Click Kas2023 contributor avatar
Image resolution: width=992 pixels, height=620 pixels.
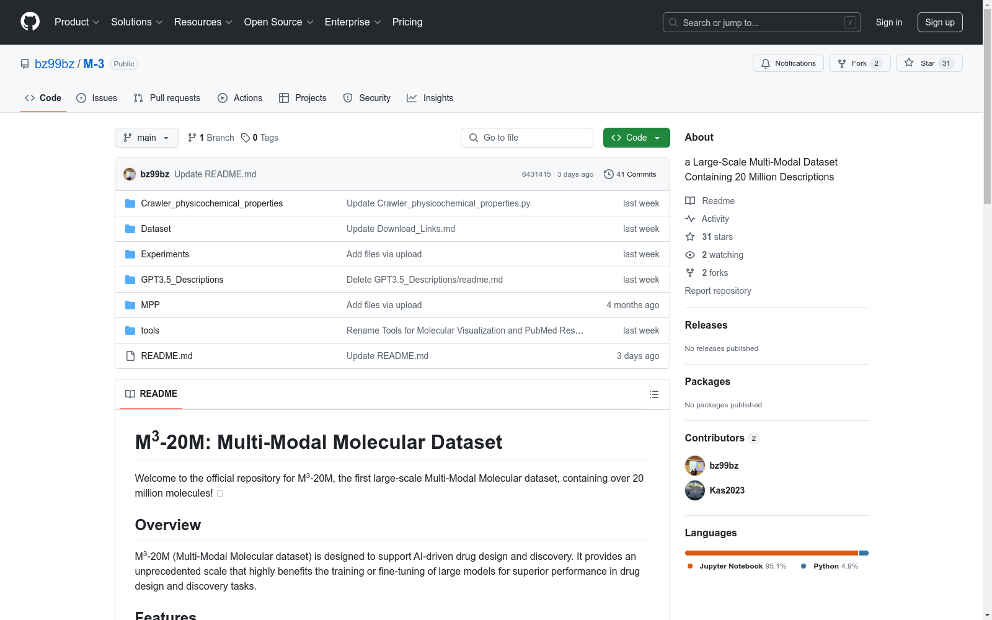pyautogui.click(x=695, y=490)
